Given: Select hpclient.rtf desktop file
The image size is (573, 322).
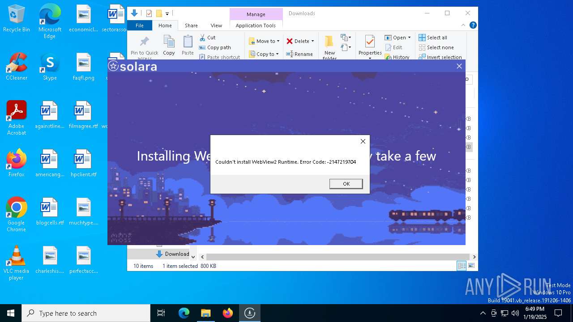Looking at the screenshot, I should click(83, 163).
